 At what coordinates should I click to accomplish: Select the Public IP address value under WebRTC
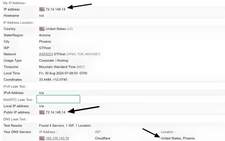pyautogui.click(x=55, y=112)
